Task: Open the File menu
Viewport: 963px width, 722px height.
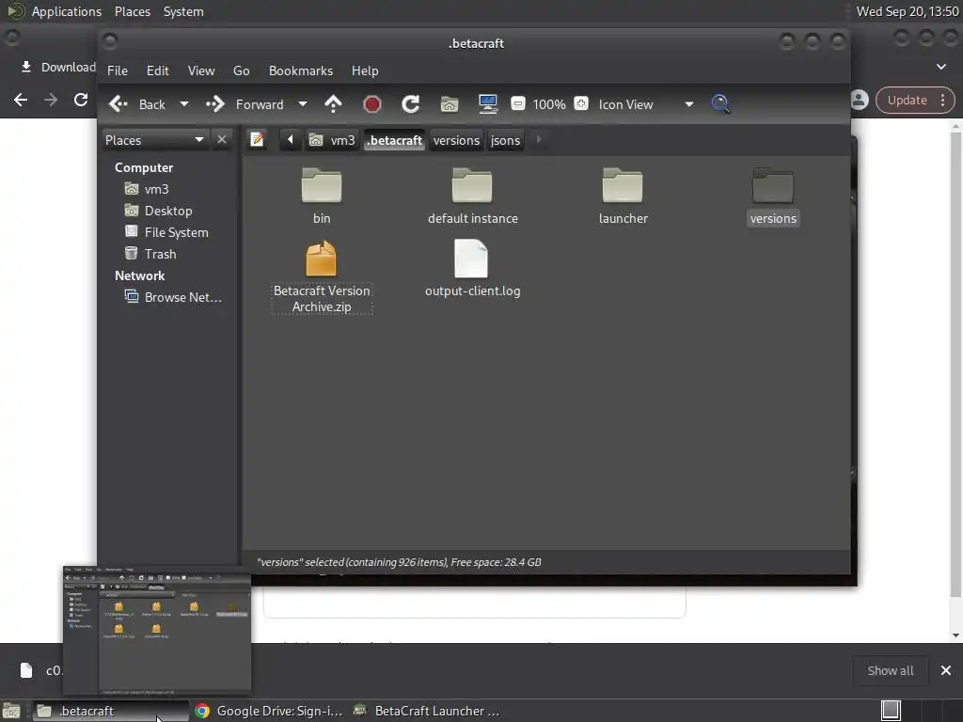Action: click(x=118, y=71)
